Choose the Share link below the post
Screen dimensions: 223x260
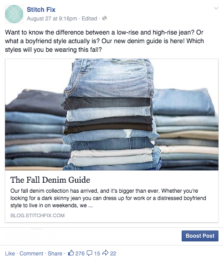[55, 253]
